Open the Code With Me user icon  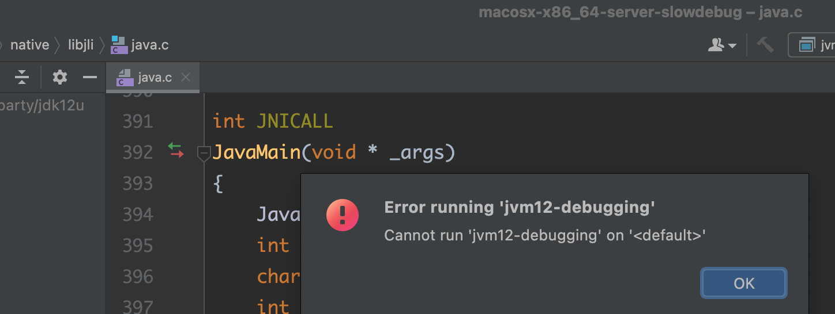pos(716,45)
